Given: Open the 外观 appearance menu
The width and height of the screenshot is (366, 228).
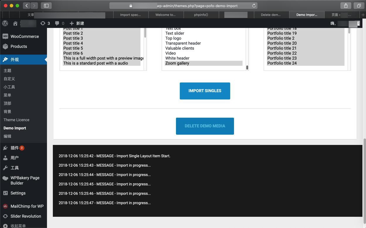Looking at the screenshot, I should pos(23,60).
